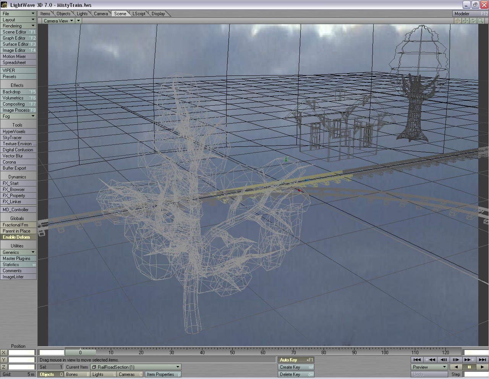
Task: Click the green Y-axis move handle
Action: click(x=286, y=159)
